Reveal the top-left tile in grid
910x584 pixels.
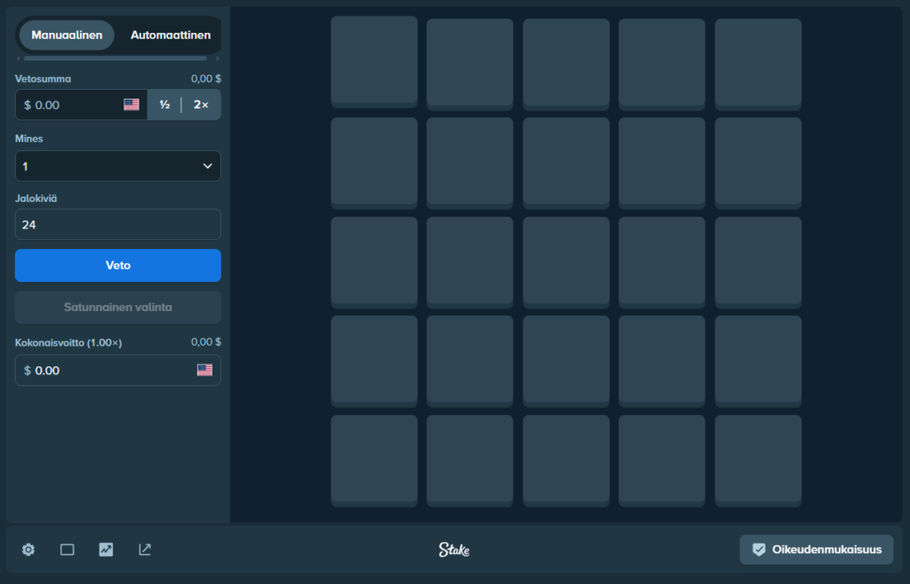coord(374,60)
